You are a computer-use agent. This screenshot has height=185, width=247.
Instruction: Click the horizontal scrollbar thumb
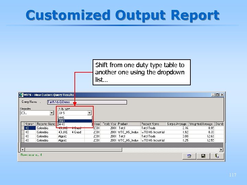tap(73, 150)
